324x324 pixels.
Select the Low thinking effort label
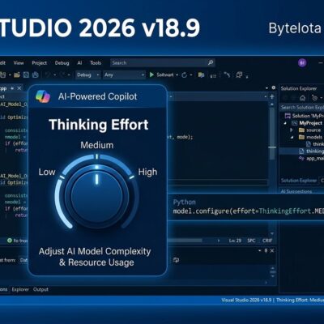[47, 172]
